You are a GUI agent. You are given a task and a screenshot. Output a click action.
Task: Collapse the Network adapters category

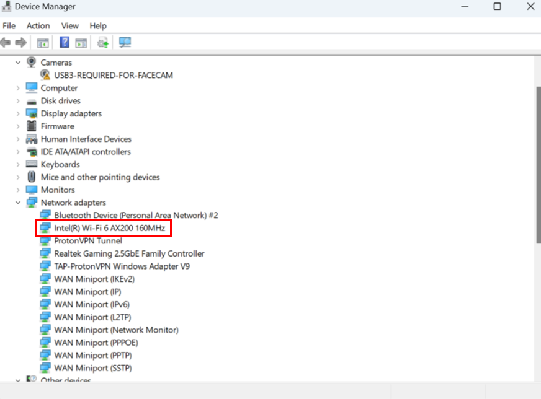[17, 202]
